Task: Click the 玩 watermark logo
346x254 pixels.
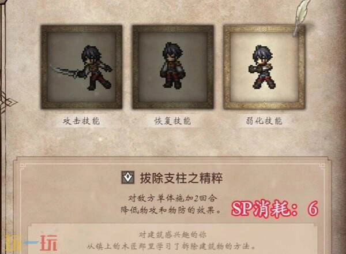Action: tap(49, 243)
